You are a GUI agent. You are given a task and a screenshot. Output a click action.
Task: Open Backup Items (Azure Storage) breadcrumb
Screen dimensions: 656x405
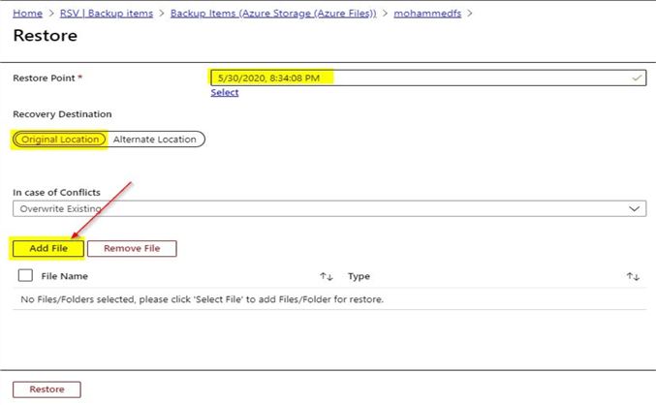tap(273, 14)
